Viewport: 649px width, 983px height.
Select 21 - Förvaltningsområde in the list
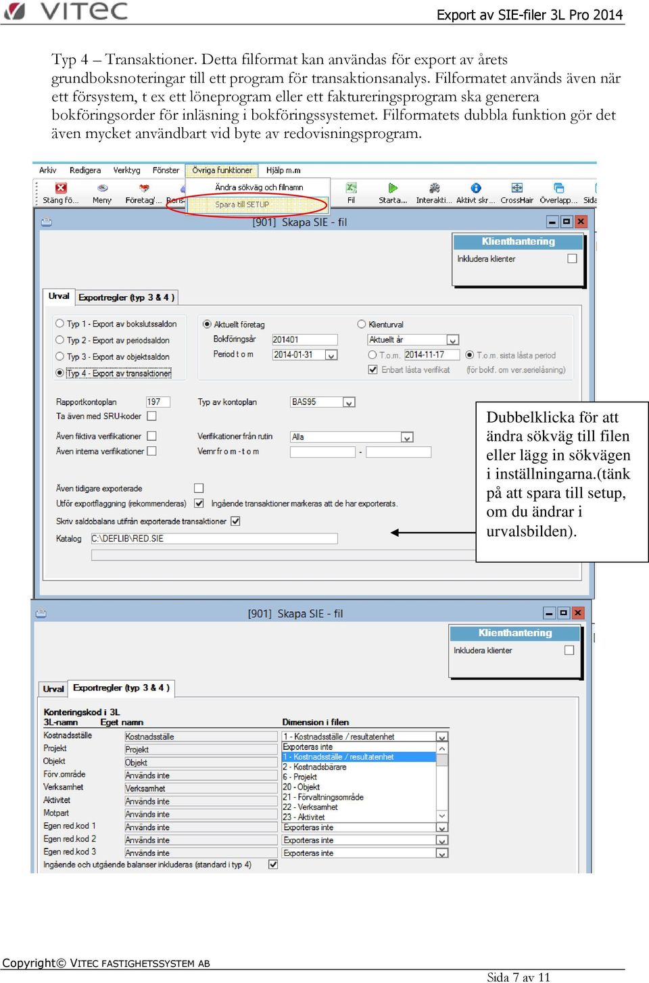(x=359, y=797)
